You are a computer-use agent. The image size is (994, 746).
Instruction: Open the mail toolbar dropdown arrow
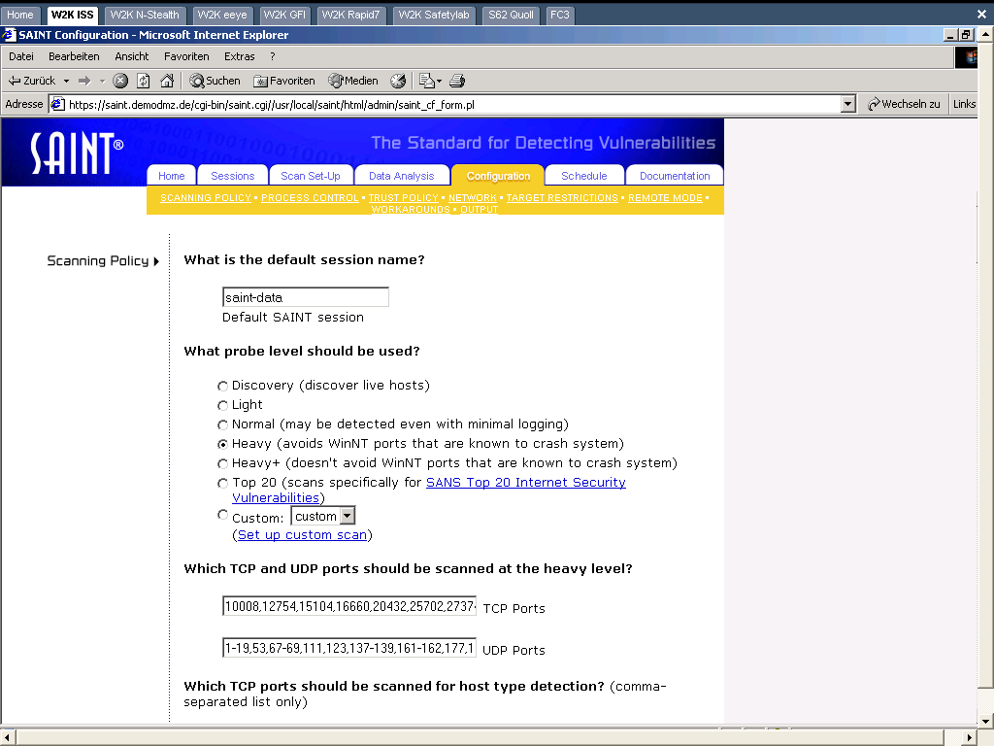tap(440, 82)
